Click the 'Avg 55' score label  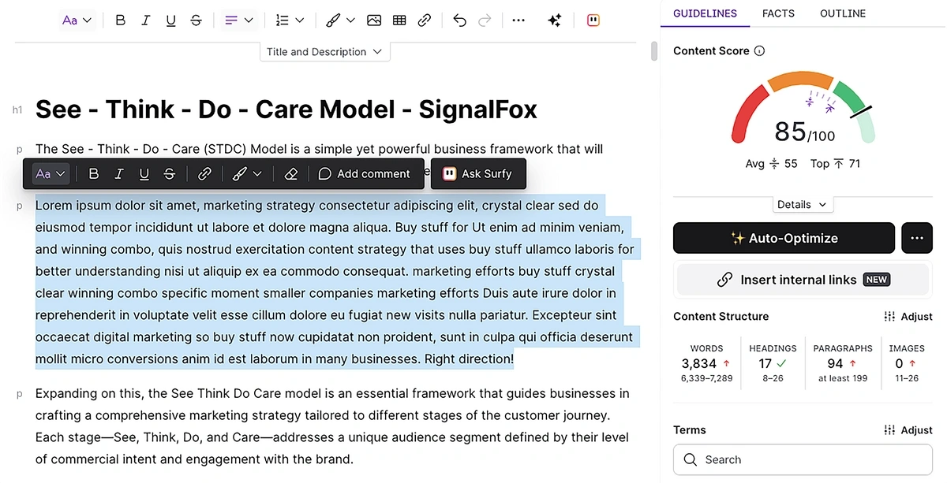[x=772, y=164]
